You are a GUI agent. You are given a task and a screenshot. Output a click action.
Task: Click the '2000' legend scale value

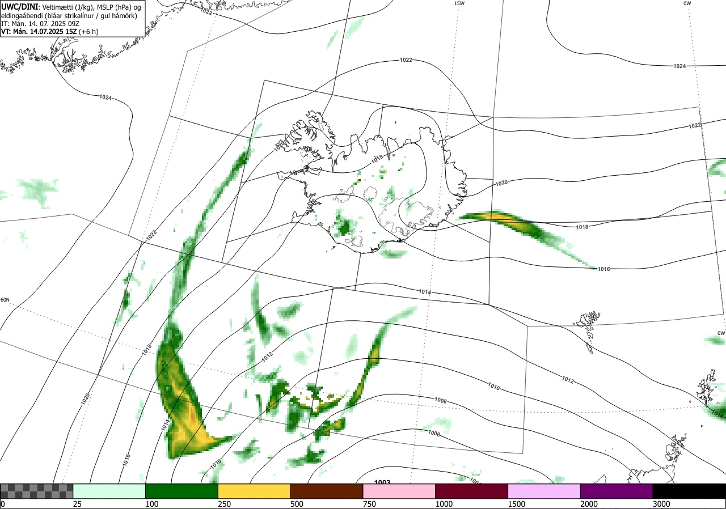(589, 504)
